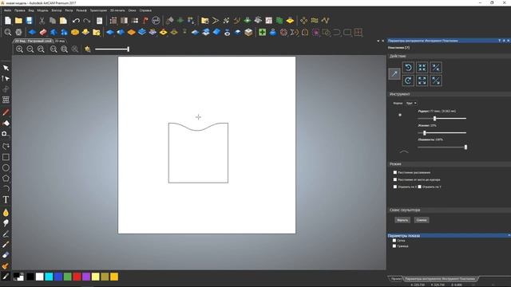Open the Рельеф menu
511x287 pixels.
click(81, 10)
